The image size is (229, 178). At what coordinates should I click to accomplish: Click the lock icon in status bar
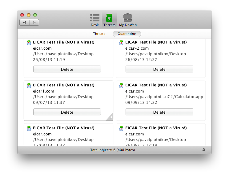pyautogui.click(x=204, y=150)
